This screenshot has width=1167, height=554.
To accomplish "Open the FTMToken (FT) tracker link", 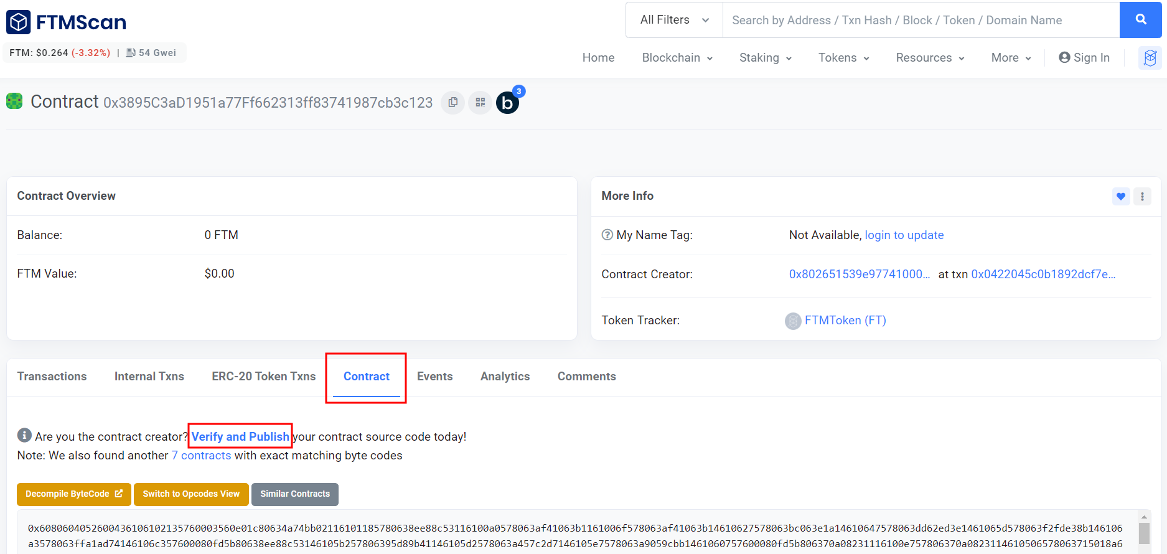I will click(845, 320).
